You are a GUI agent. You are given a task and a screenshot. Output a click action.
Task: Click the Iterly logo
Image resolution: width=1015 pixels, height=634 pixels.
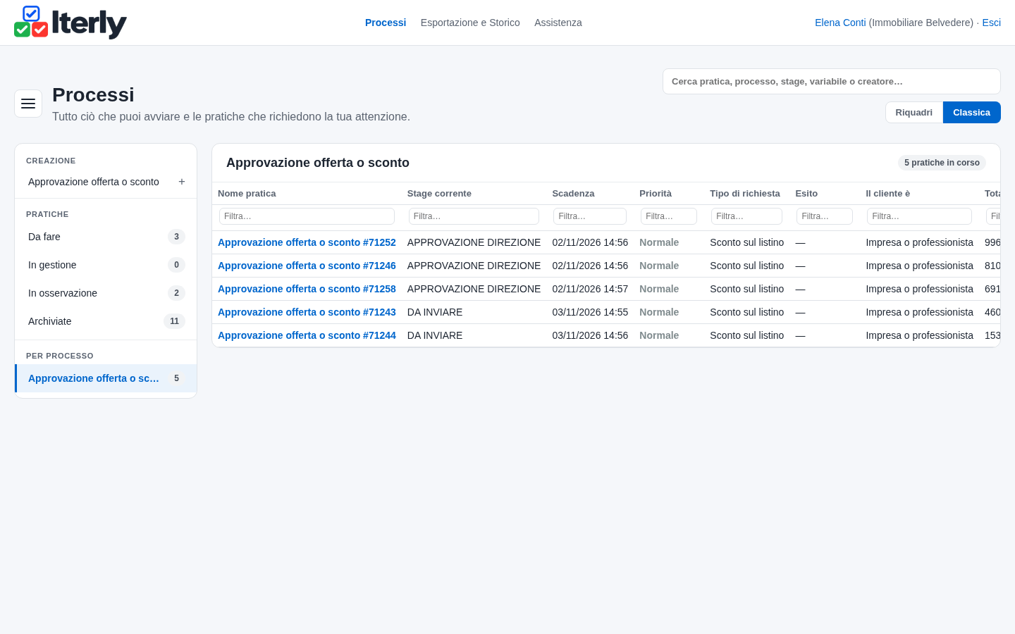click(x=70, y=23)
